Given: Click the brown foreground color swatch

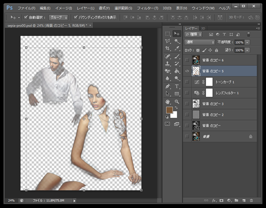Looking at the screenshot, I should (x=169, y=110).
